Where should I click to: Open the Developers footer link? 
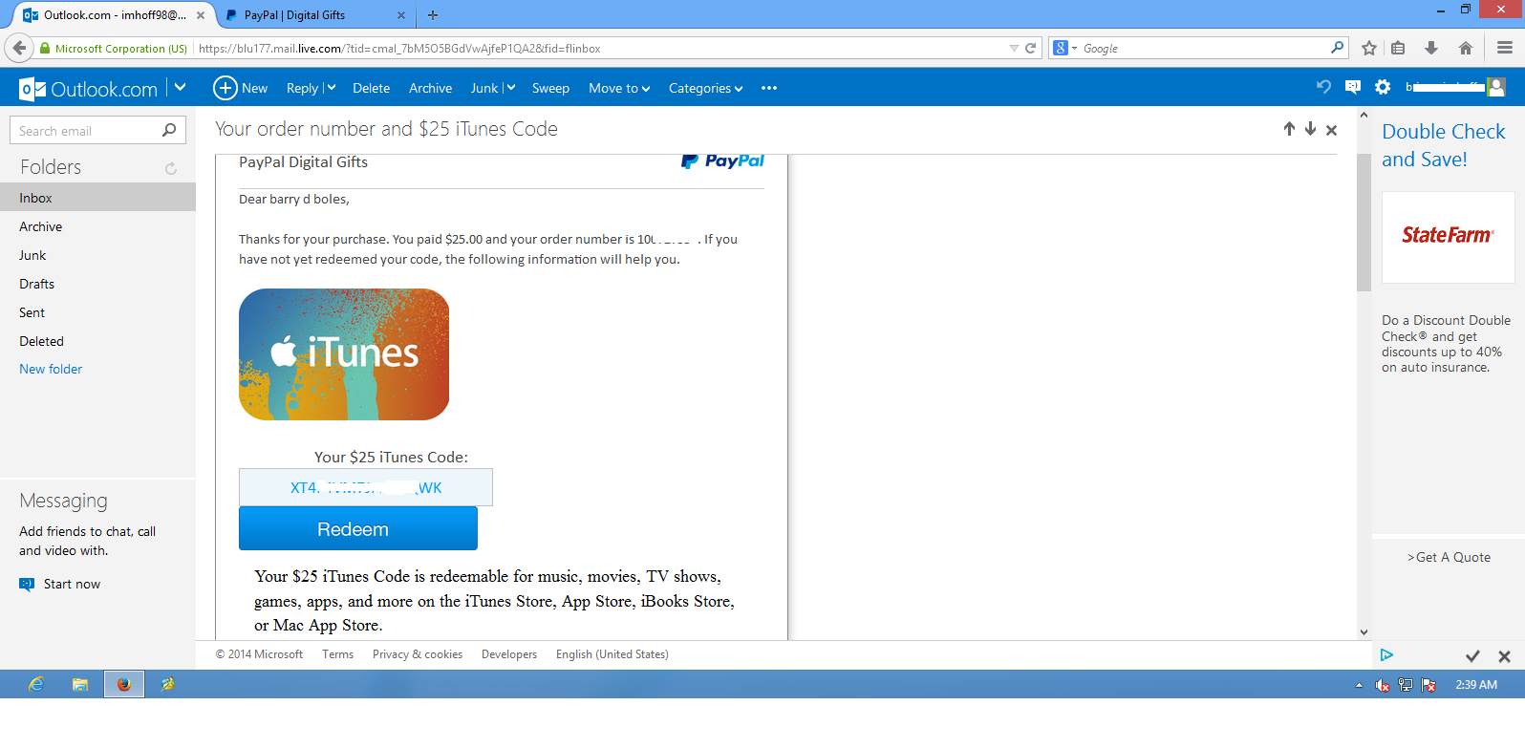[x=509, y=654]
